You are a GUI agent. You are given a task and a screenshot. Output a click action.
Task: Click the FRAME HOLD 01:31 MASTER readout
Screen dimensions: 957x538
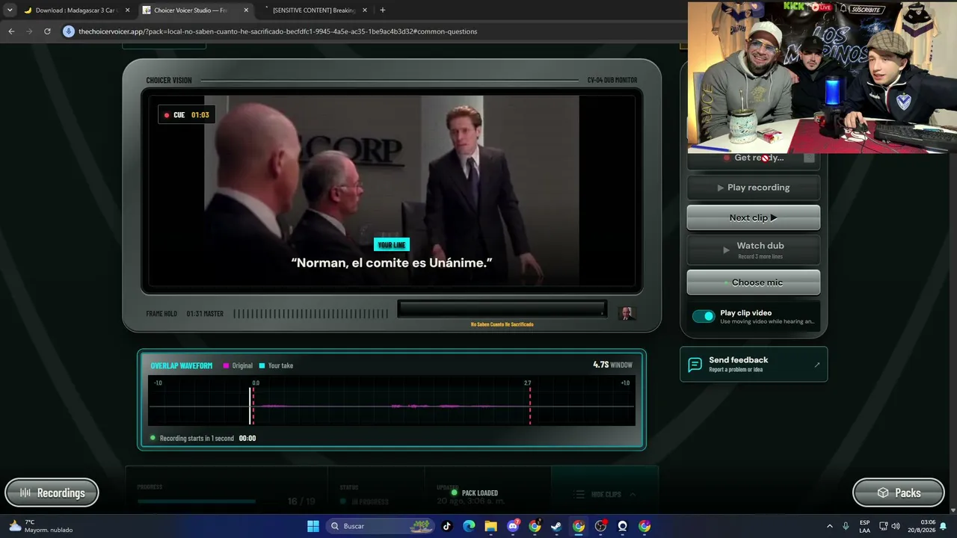point(185,314)
